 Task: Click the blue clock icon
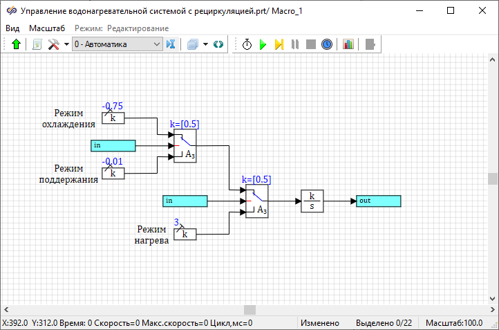point(327,44)
